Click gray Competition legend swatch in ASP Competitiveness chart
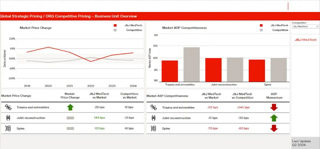320x149 pixels. (x=261, y=30)
